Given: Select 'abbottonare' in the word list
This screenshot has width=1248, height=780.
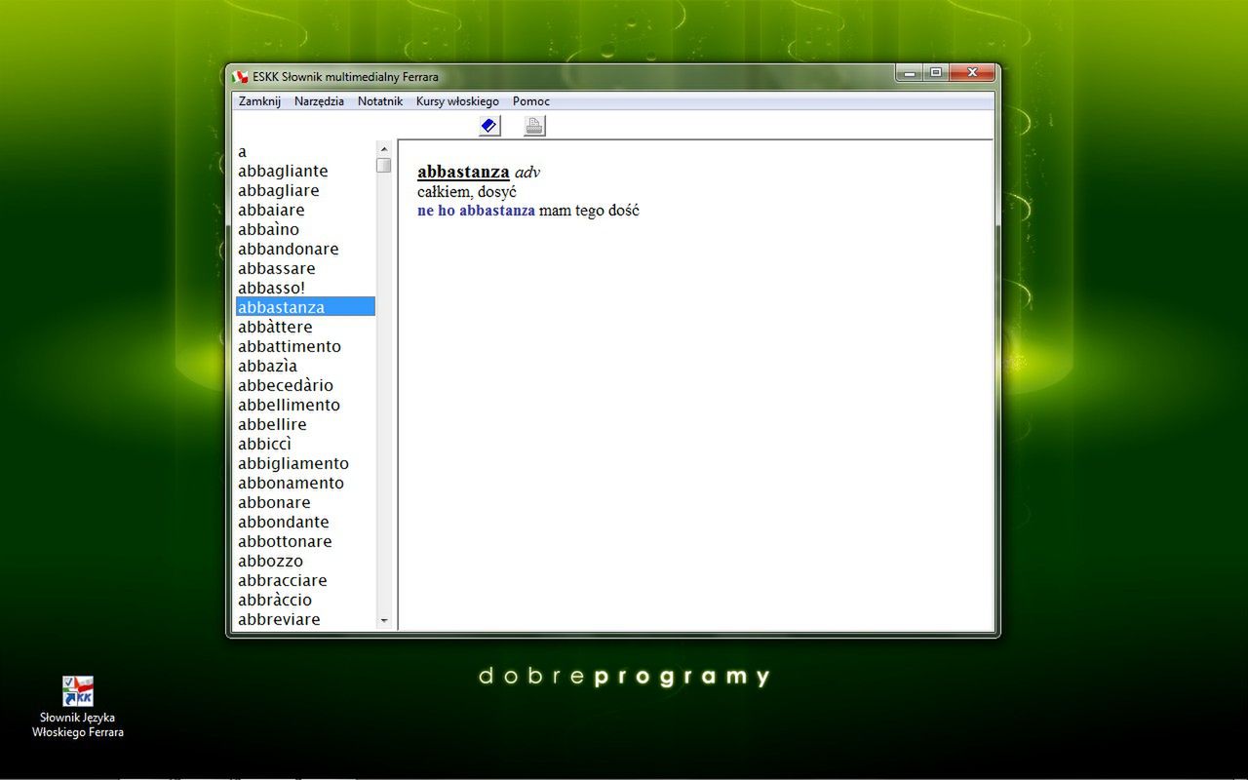Looking at the screenshot, I should (305, 541).
